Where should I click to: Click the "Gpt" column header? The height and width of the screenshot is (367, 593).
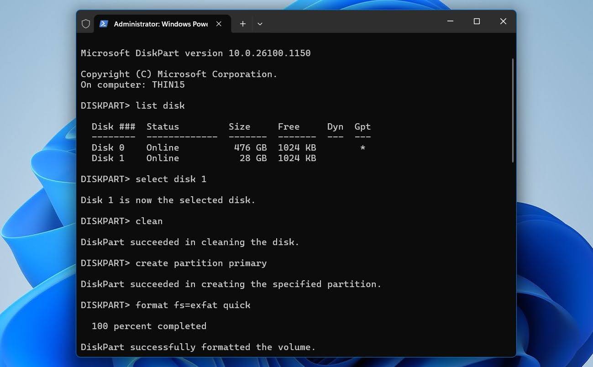coord(362,127)
